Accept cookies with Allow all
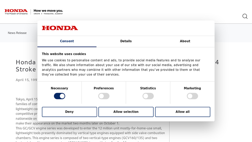252x142 pixels. 182,112
